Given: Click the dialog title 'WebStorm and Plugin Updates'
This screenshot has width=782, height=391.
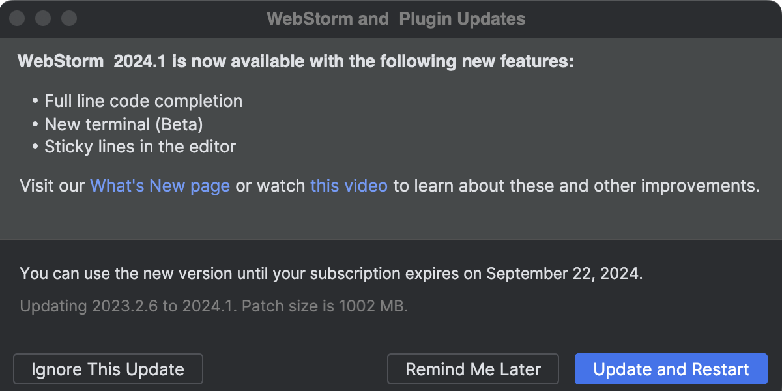Looking at the screenshot, I should coord(396,19).
